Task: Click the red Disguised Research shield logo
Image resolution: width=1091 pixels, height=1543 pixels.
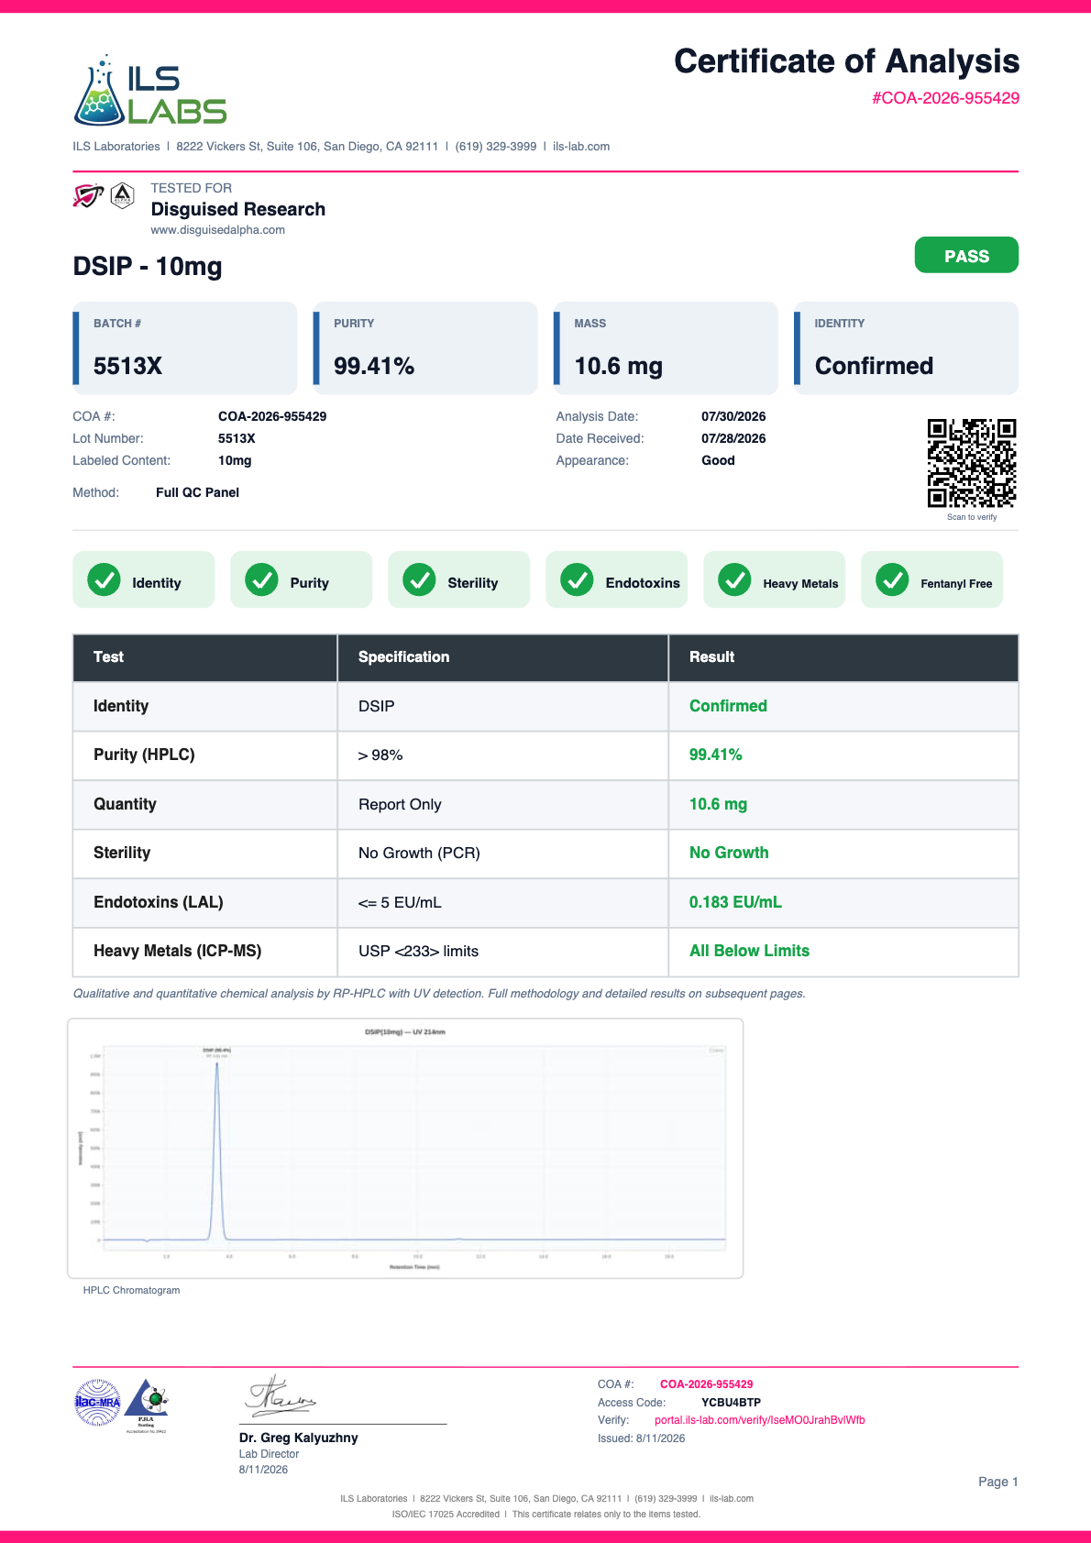Action: pos(89,195)
